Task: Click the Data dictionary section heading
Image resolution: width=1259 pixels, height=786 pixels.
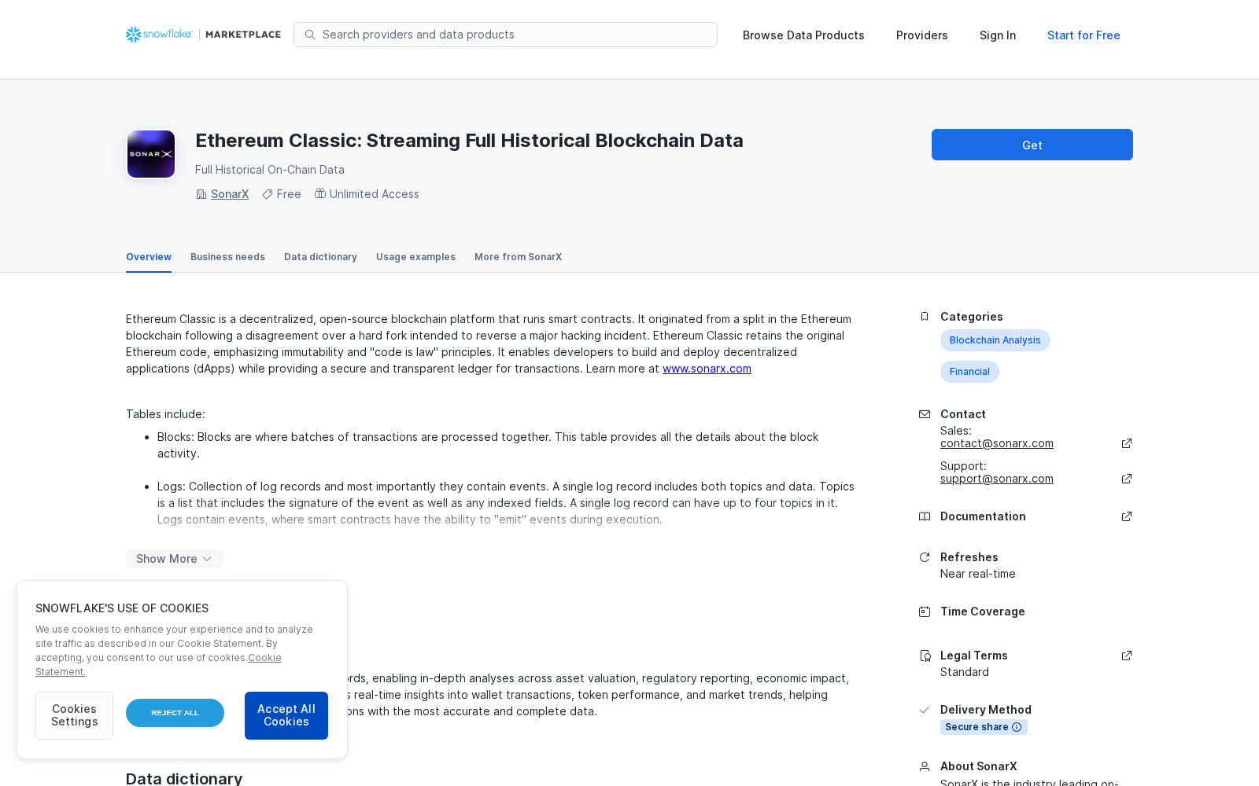Action: [x=184, y=778]
